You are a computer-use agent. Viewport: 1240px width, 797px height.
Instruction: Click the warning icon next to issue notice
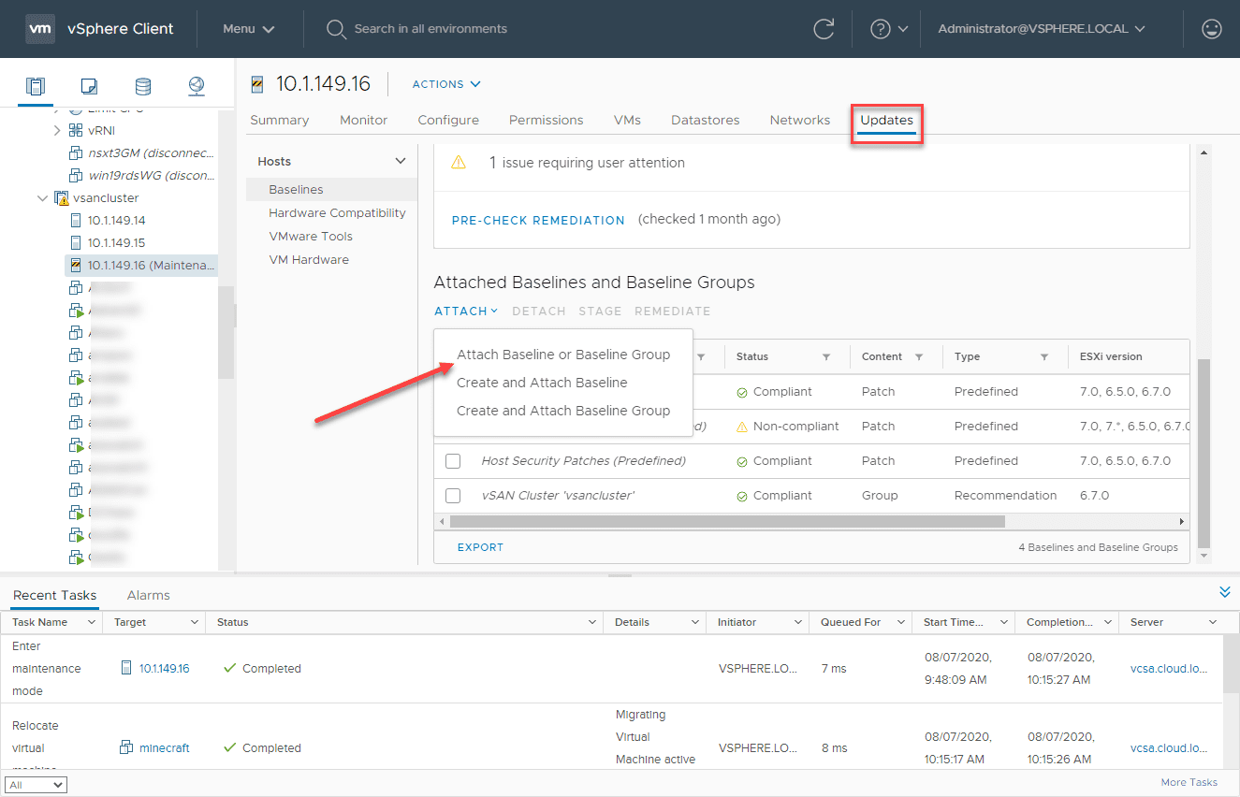click(x=459, y=162)
